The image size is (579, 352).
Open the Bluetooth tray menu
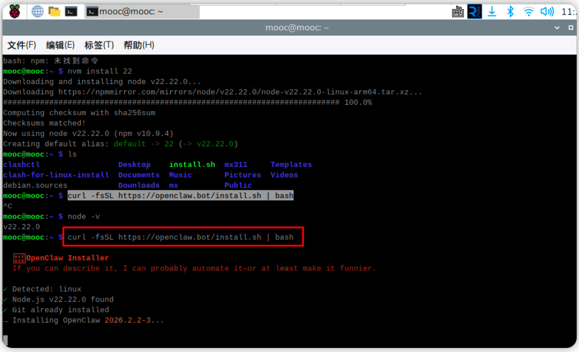point(510,12)
